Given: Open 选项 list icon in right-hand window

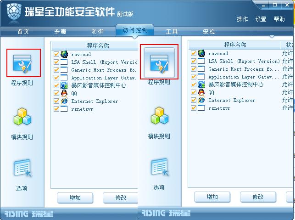Looking at the screenshot, I should tap(160, 167).
